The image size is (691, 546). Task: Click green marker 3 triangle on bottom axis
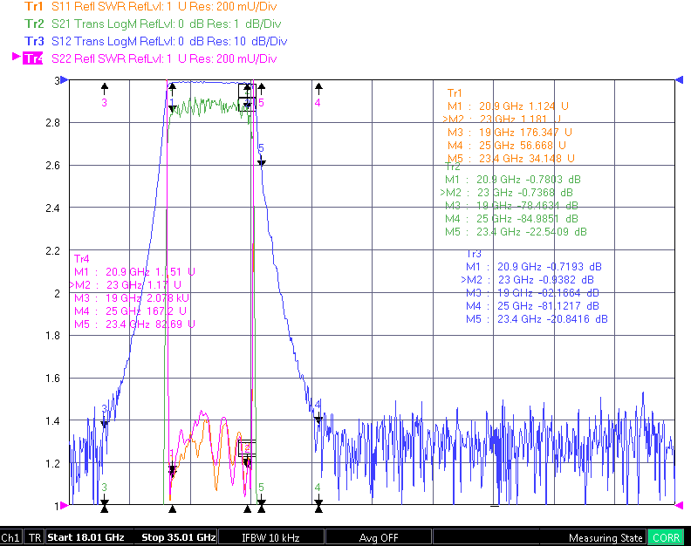[x=105, y=502]
